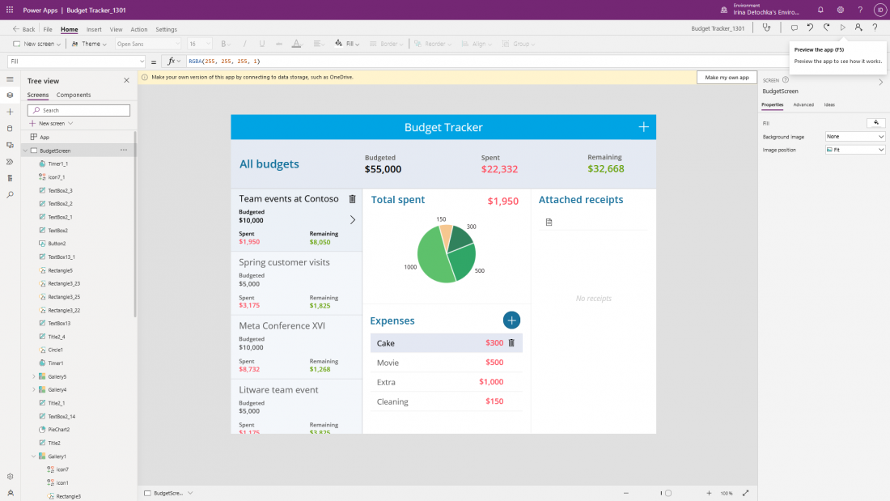Open the Data icon in left sidebar

(10, 129)
